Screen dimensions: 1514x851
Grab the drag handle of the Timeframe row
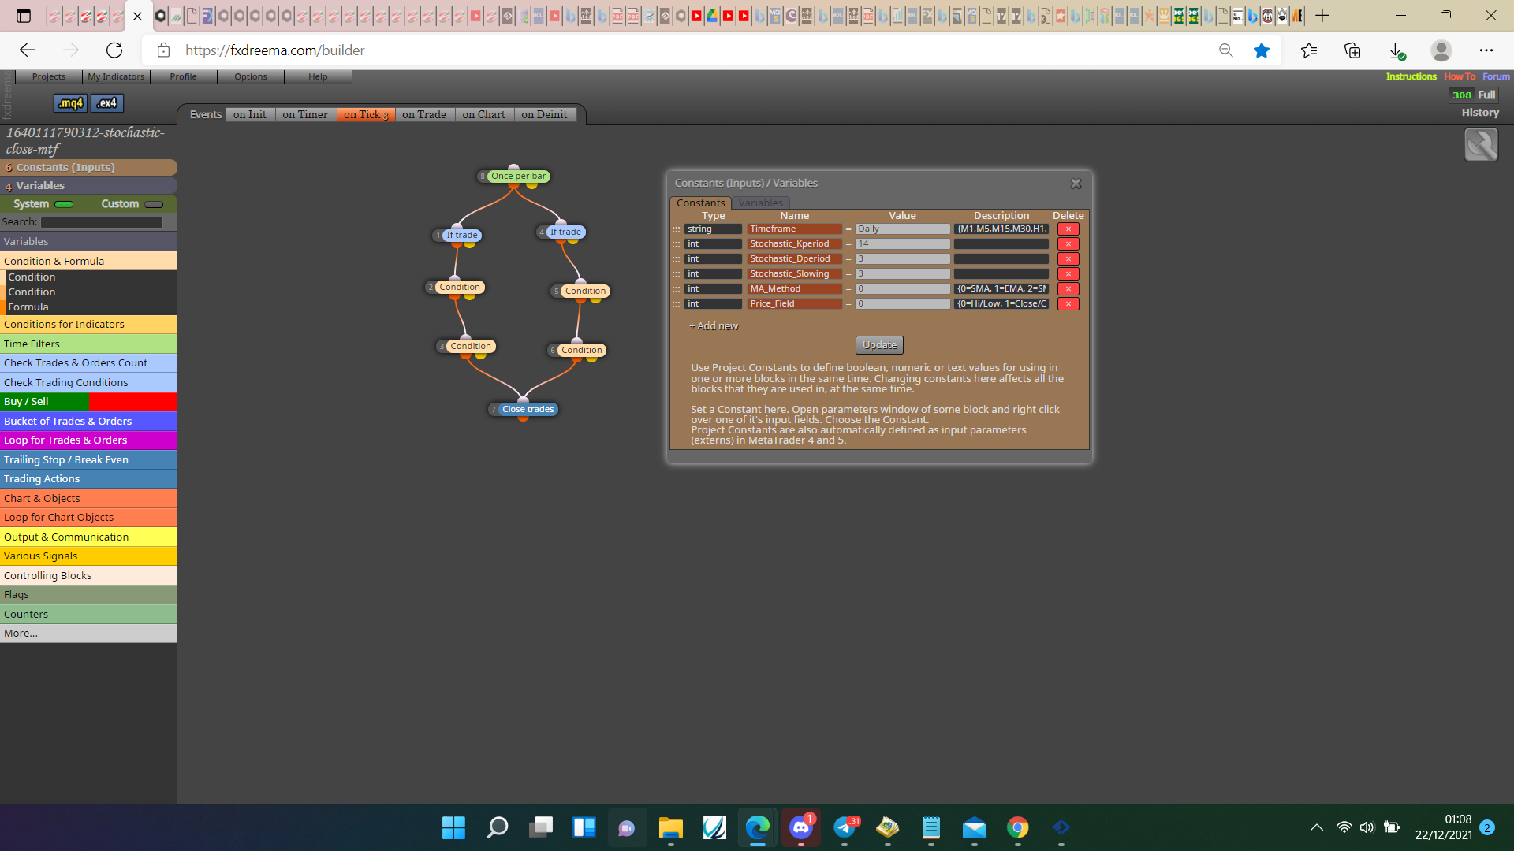(676, 229)
